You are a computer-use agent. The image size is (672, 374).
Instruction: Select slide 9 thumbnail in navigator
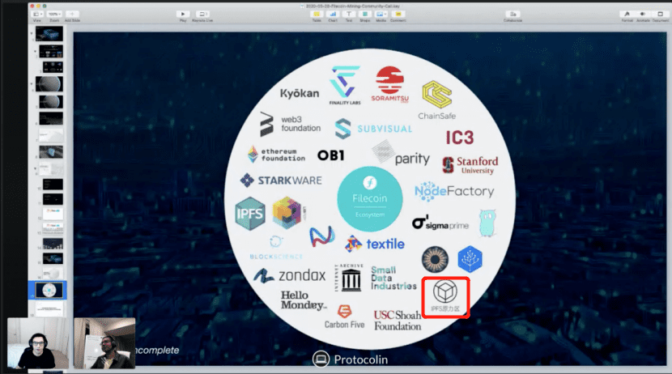[51, 168]
